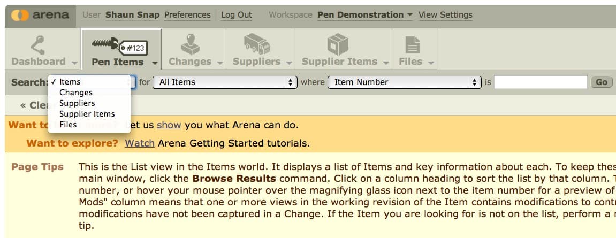Switch to the Supplier Items tab label

click(339, 62)
